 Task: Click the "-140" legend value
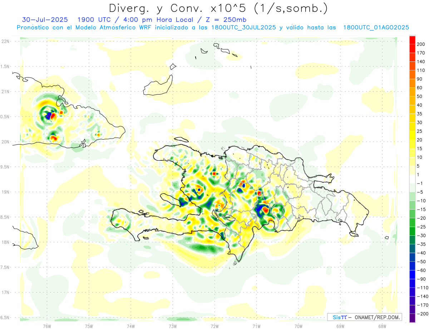(x=422, y=296)
